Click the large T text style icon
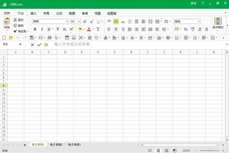This screenshot has width=229, height=153. pos(98,29)
